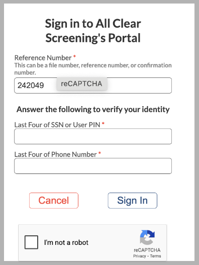
Task: Click the red asterisk beside Phone Number
Action: click(99, 153)
